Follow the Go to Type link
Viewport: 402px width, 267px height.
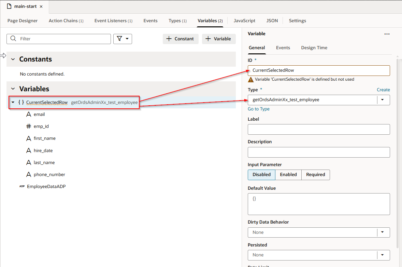(x=258, y=109)
